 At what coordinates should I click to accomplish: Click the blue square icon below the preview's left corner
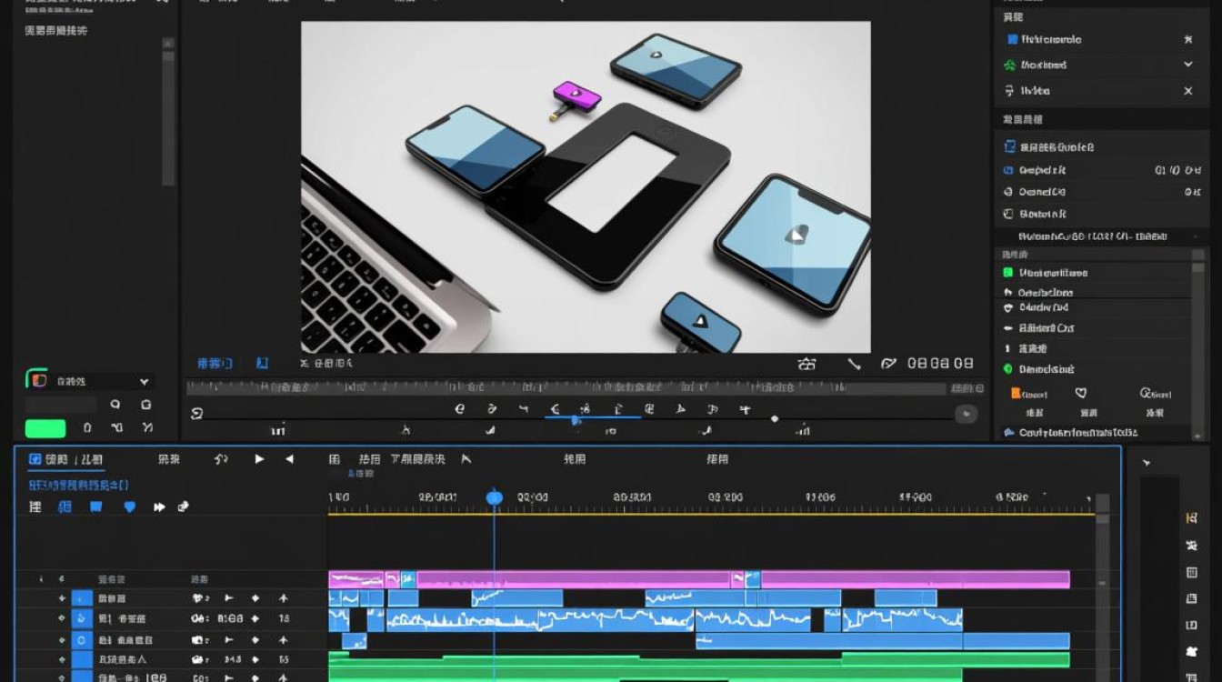262,363
